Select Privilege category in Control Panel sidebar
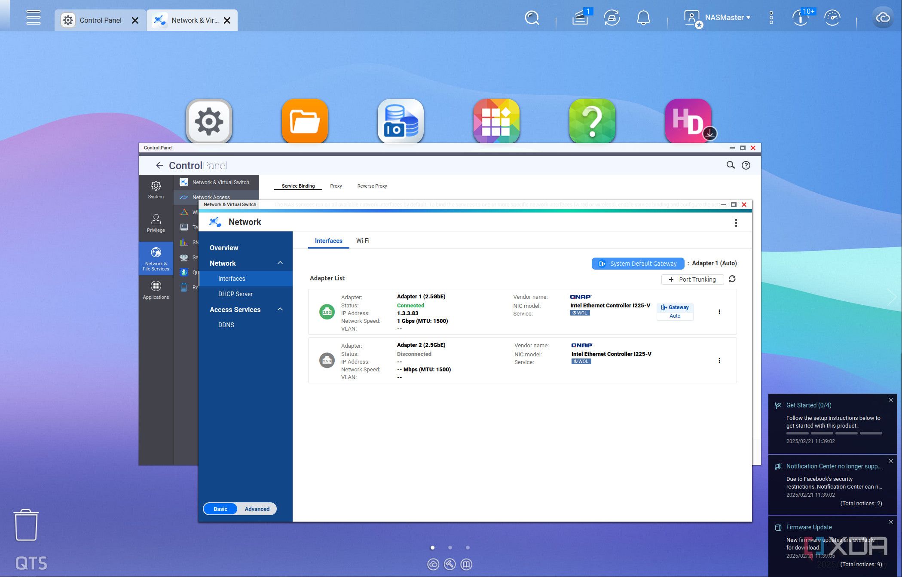Image resolution: width=902 pixels, height=577 pixels. coord(156,223)
